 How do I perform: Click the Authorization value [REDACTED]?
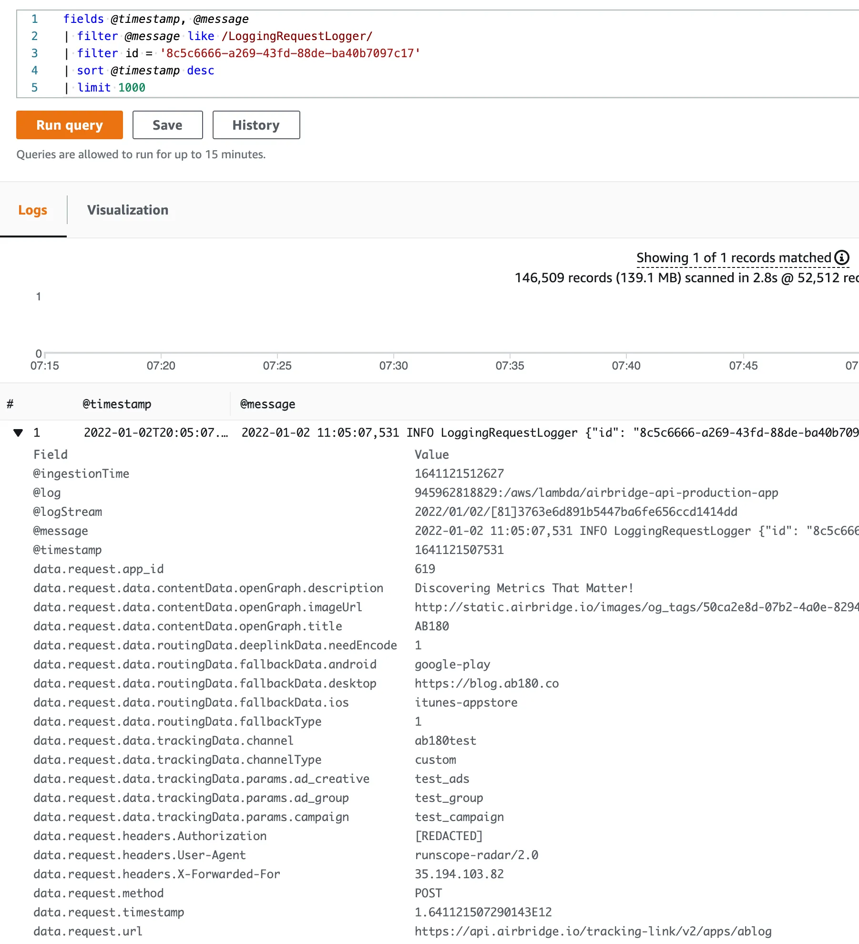click(449, 836)
